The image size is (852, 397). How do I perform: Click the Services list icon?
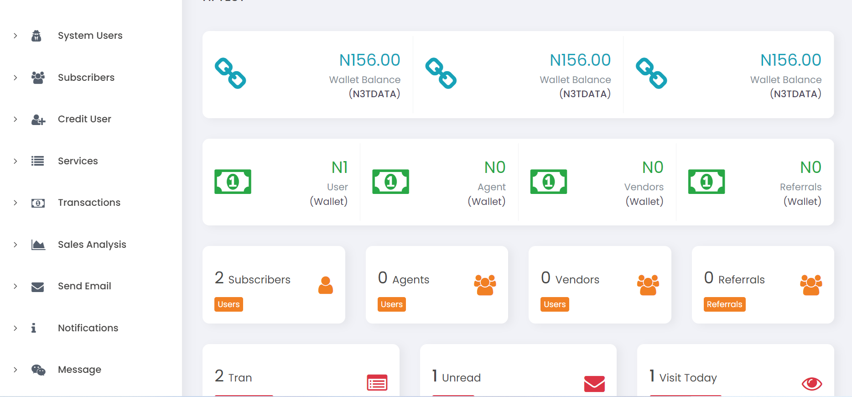(37, 161)
